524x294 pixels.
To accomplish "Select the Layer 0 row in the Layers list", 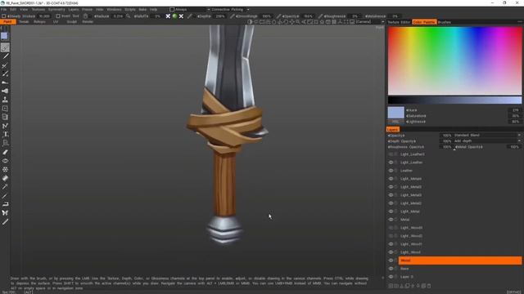I will click(x=460, y=277).
